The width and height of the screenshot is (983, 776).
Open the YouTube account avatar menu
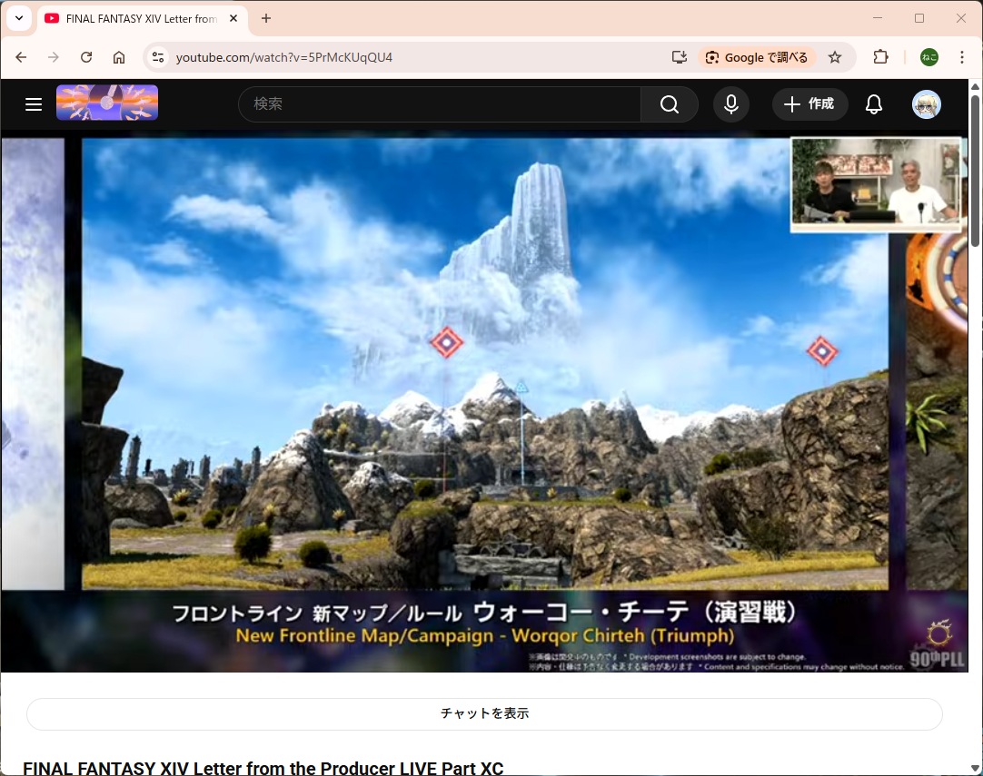click(x=926, y=104)
